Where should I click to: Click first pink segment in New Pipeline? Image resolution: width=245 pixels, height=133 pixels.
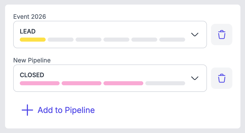[40, 83]
